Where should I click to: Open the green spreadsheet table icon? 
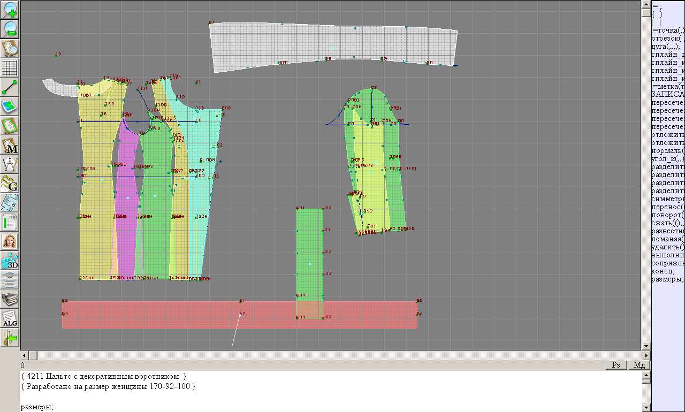[x=10, y=222]
